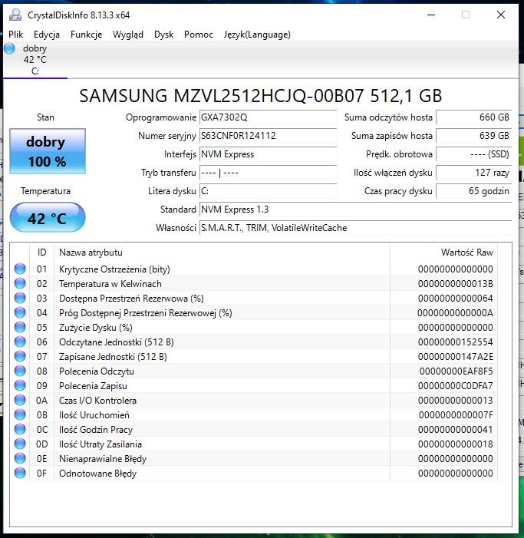The height and width of the screenshot is (538, 524).
Task: Open the Wygląd menu
Action: (x=127, y=35)
